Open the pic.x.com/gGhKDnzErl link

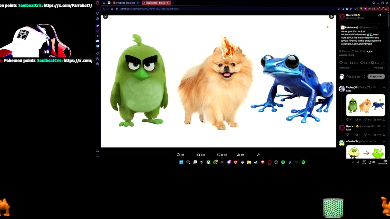360,44
